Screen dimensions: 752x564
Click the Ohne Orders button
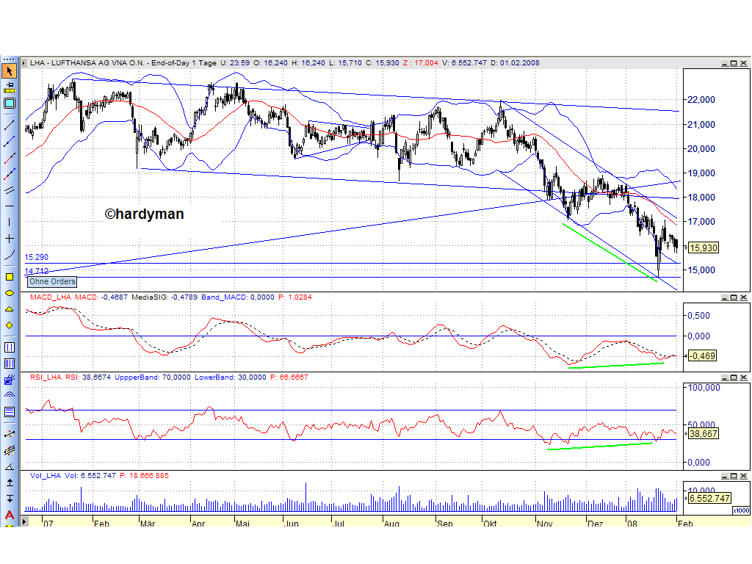click(x=51, y=282)
